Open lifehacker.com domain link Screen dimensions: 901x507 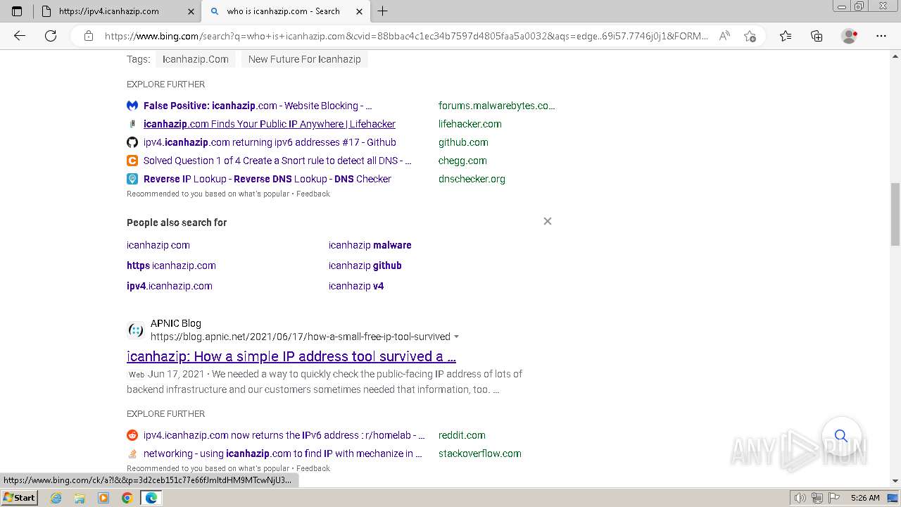pos(470,124)
